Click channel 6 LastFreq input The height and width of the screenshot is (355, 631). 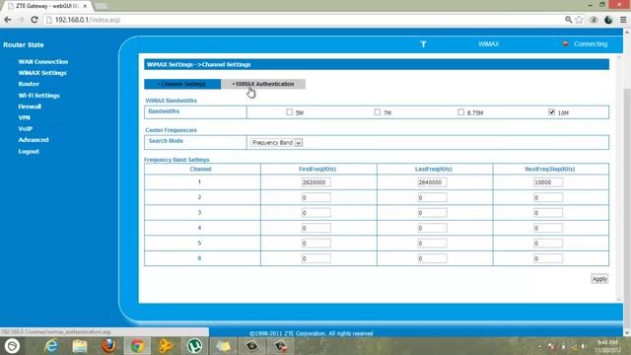click(x=432, y=258)
